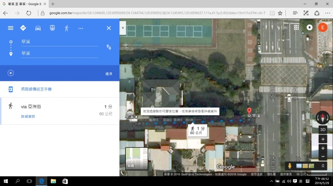The image size is (333, 186).
Task: Open Edge Hub panel
Action: [x=295, y=13]
